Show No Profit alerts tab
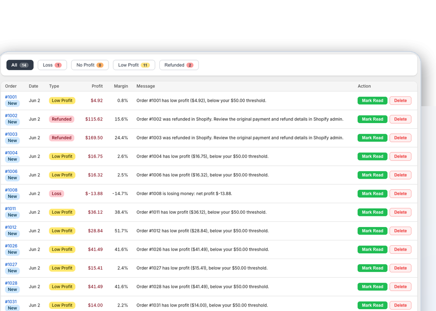This screenshot has height=311, width=436. [x=90, y=65]
